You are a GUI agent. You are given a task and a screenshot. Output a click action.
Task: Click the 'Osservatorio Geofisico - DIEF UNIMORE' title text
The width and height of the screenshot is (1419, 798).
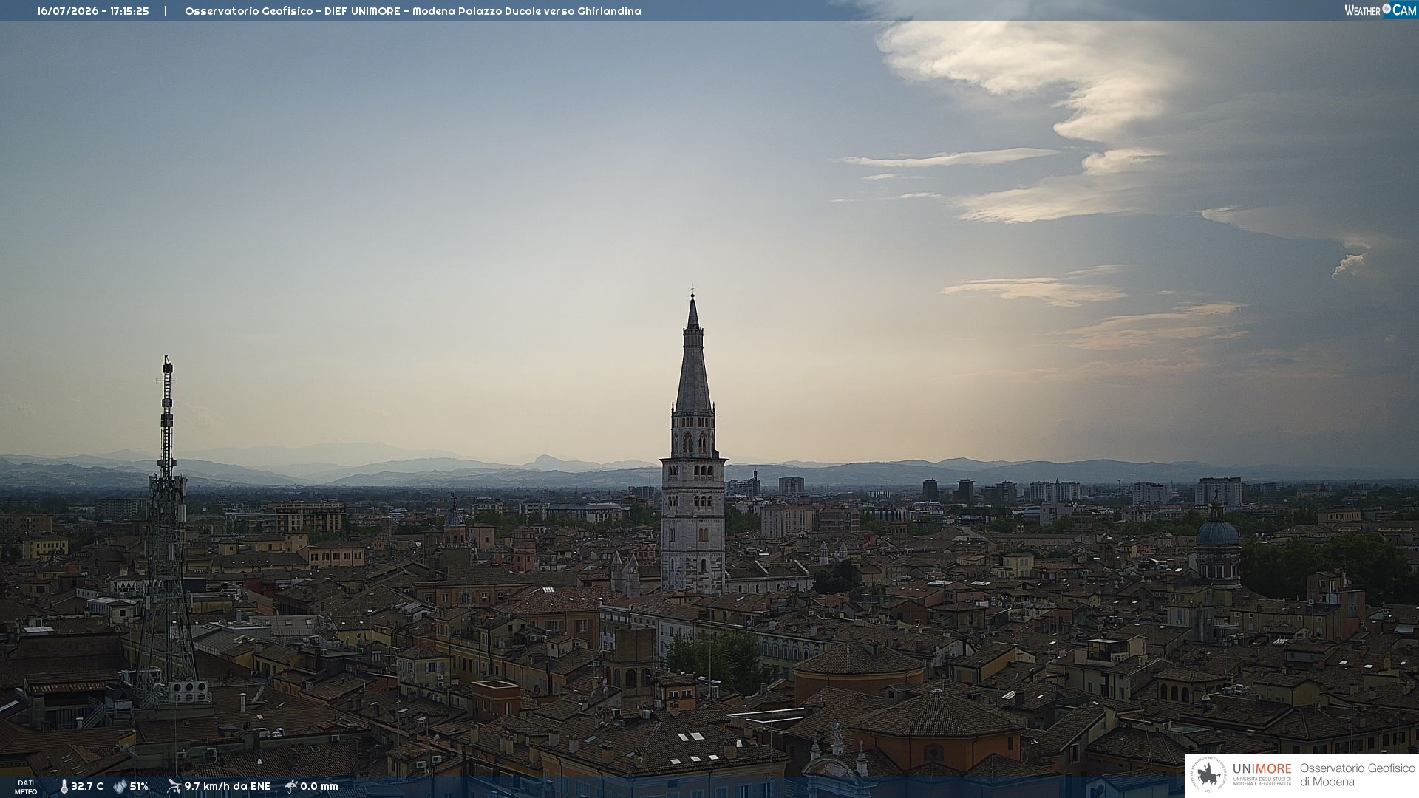[x=293, y=11]
